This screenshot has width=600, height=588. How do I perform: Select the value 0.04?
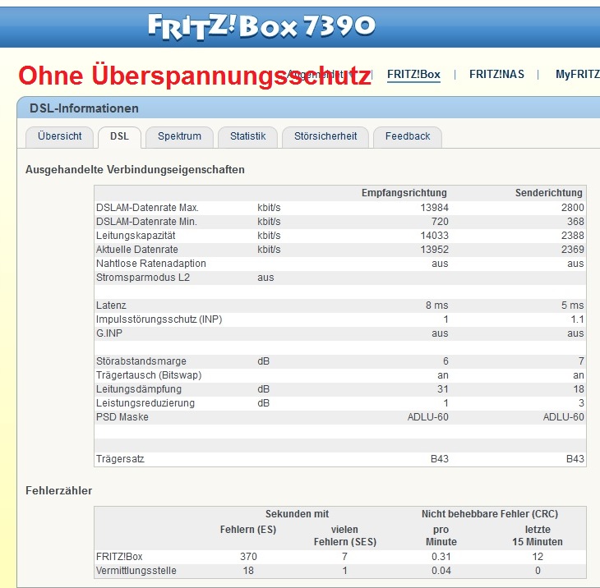[441, 571]
